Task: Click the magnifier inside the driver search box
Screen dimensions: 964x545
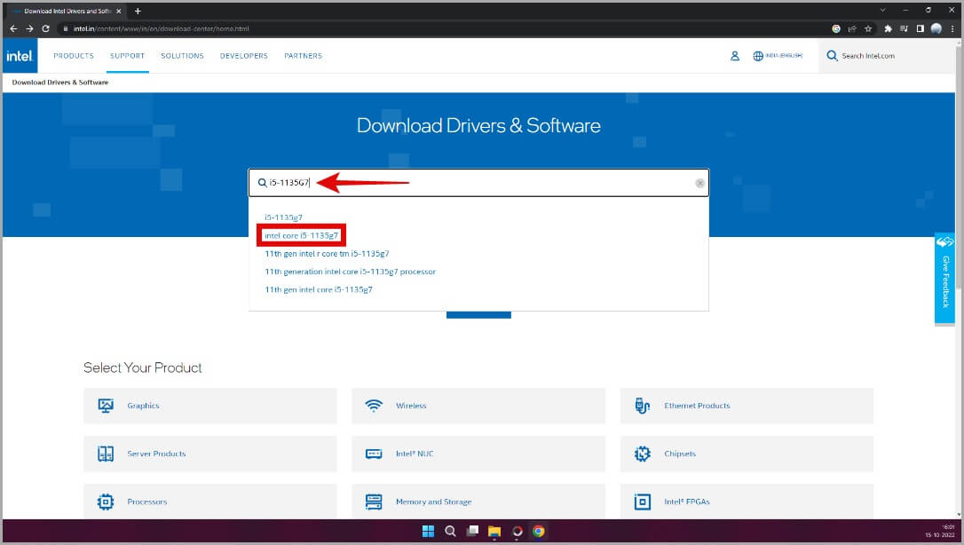Action: point(262,183)
